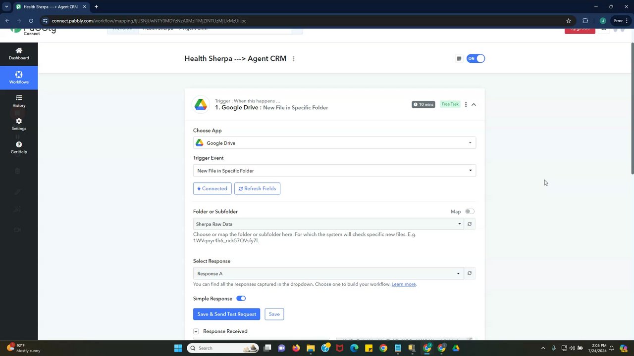
Task: Follow the Learn more link
Action: pyautogui.click(x=404, y=284)
